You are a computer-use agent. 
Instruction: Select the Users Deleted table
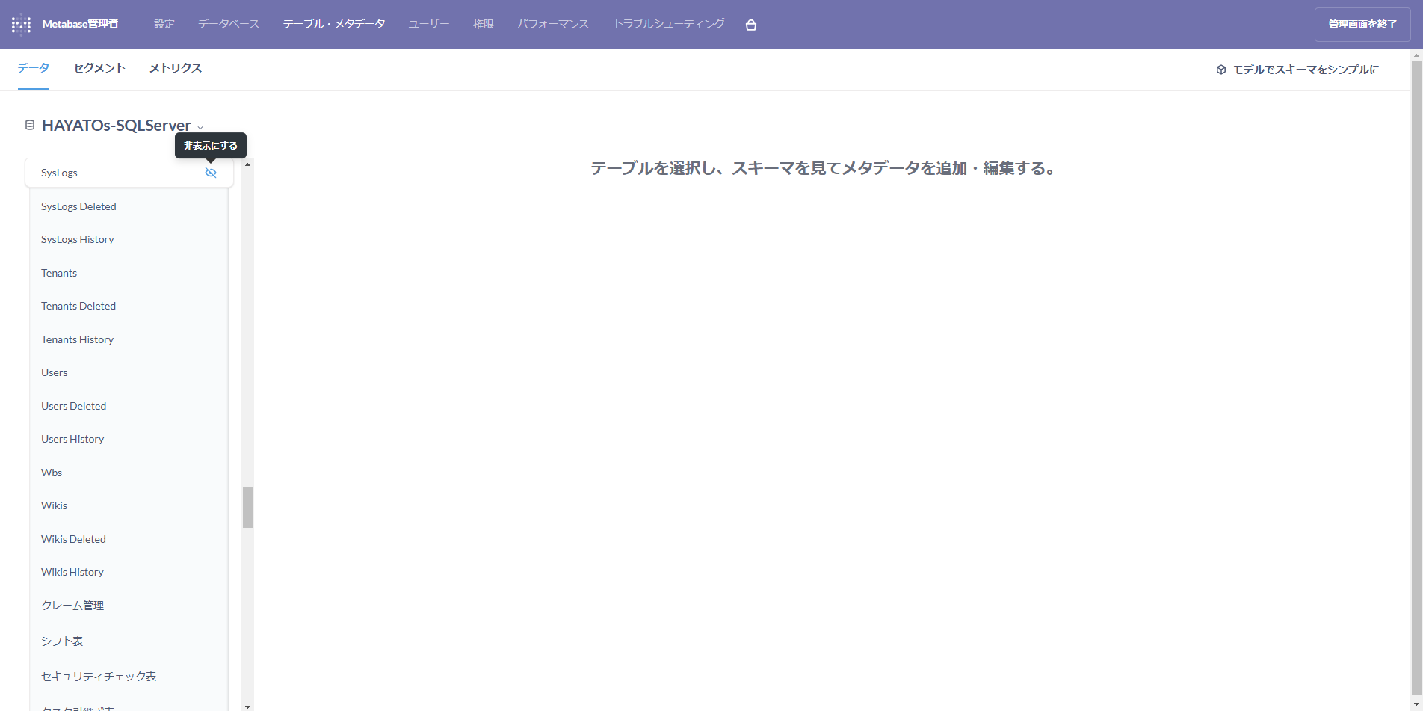tap(129, 406)
